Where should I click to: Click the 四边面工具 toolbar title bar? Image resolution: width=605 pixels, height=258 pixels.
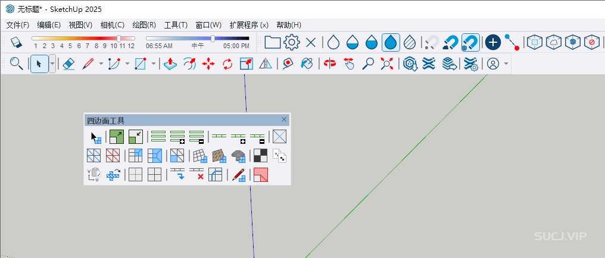(187, 121)
